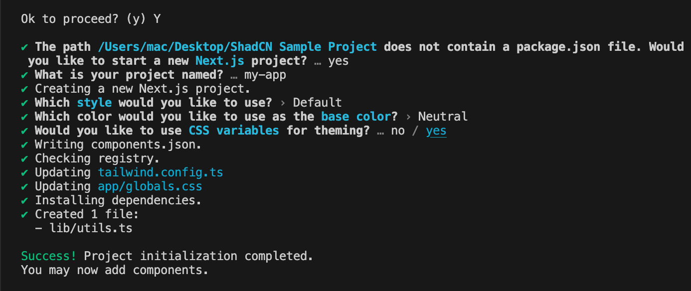The image size is (691, 291).
Task: Click the Default style value
Action: (317, 103)
